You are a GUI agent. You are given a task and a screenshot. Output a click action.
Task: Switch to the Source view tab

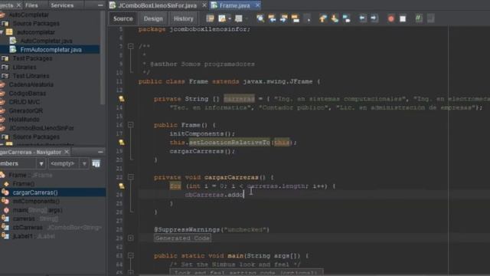click(x=122, y=18)
